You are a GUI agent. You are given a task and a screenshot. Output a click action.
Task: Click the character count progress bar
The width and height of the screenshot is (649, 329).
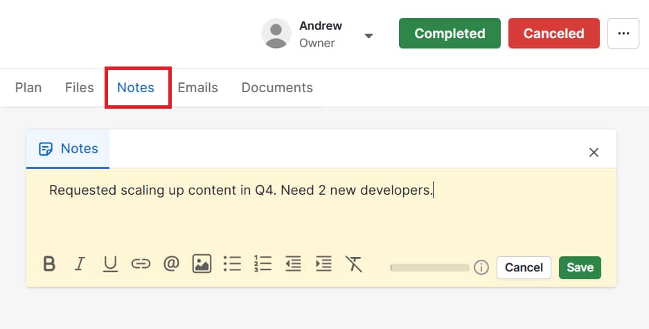coord(430,267)
